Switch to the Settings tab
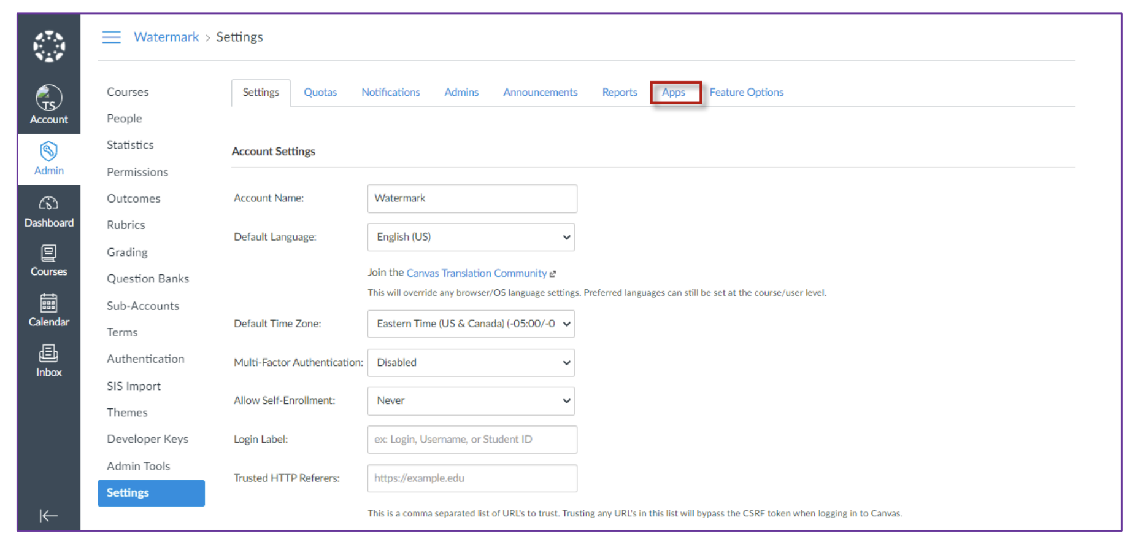Viewport: 1135px width, 544px height. pyautogui.click(x=261, y=93)
